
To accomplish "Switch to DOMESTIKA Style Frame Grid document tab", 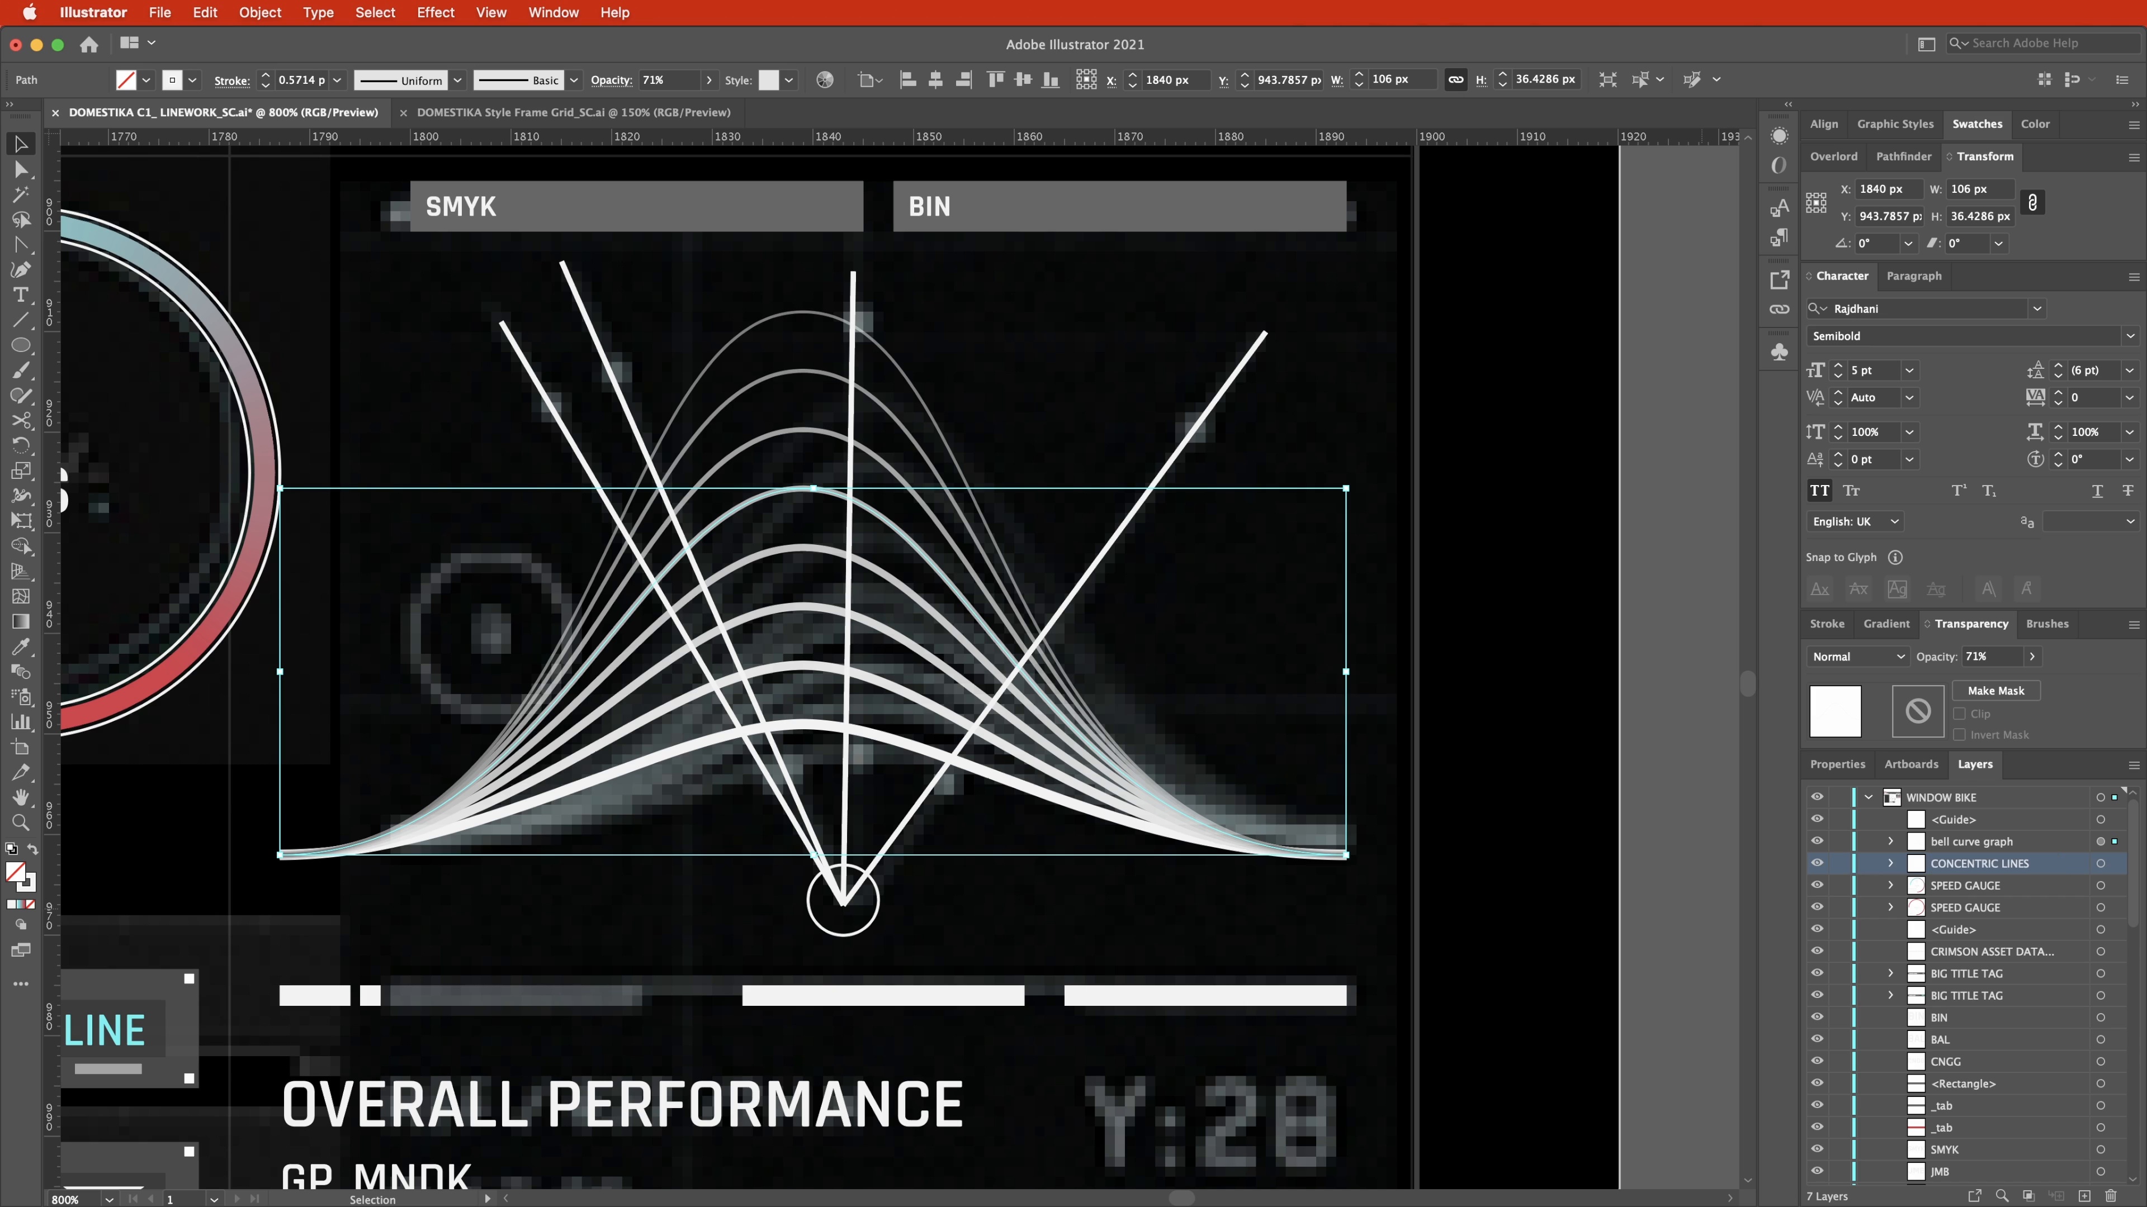I will click(x=574, y=112).
